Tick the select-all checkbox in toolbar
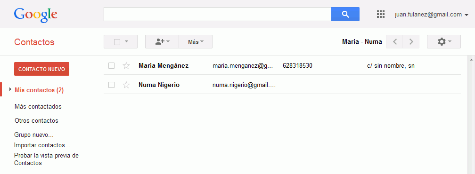475x174 pixels. coord(117,42)
